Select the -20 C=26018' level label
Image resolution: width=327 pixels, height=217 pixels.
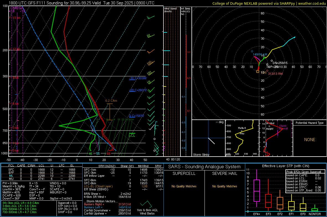point(138,90)
